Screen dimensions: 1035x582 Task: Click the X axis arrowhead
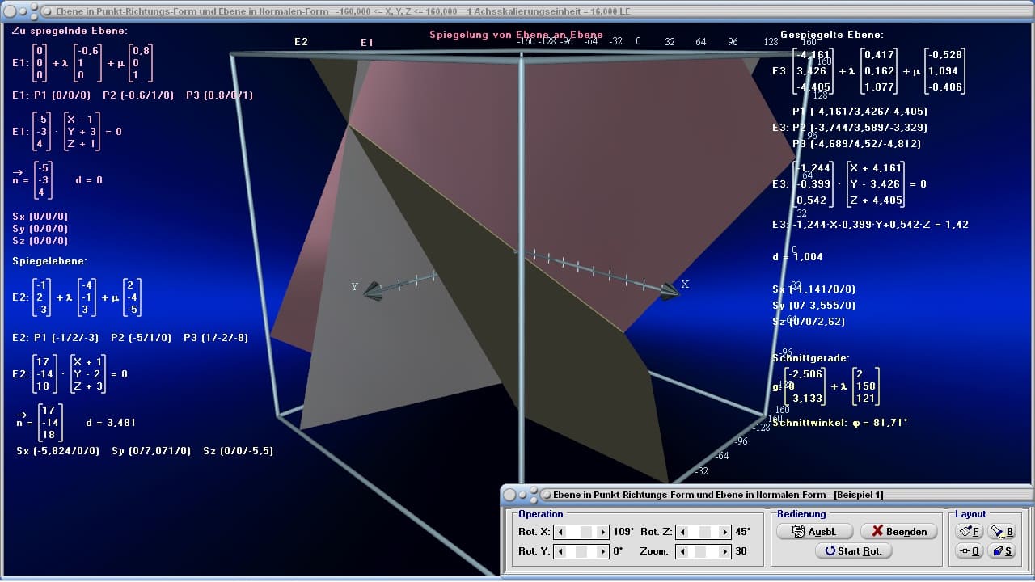670,293
